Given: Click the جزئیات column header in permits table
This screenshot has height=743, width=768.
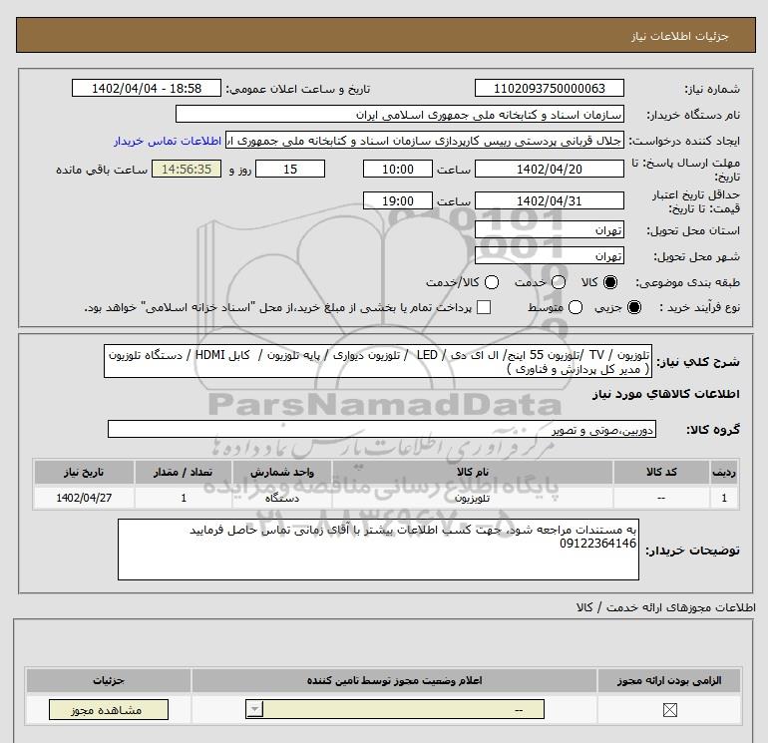Looking at the screenshot, I should tap(109, 680).
